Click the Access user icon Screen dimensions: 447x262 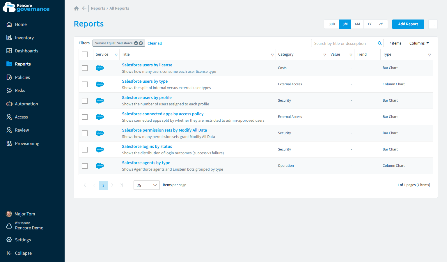pyautogui.click(x=9, y=117)
